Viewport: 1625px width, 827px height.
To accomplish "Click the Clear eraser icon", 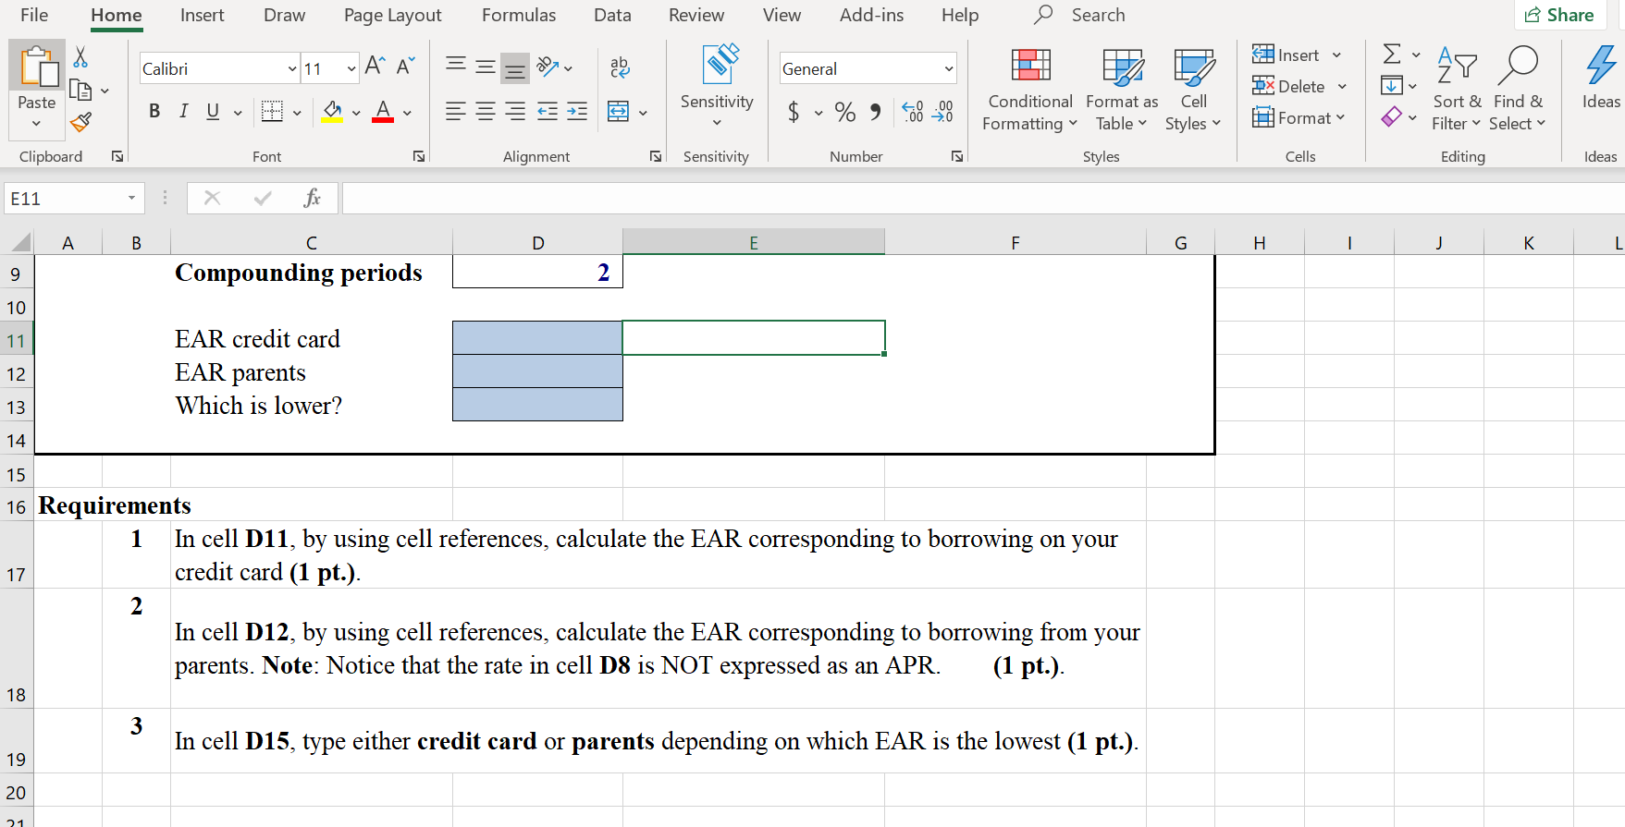I will click(x=1391, y=117).
